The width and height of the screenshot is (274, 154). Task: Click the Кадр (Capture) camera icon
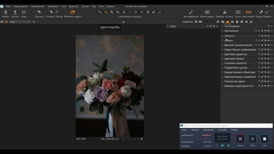pos(24,12)
